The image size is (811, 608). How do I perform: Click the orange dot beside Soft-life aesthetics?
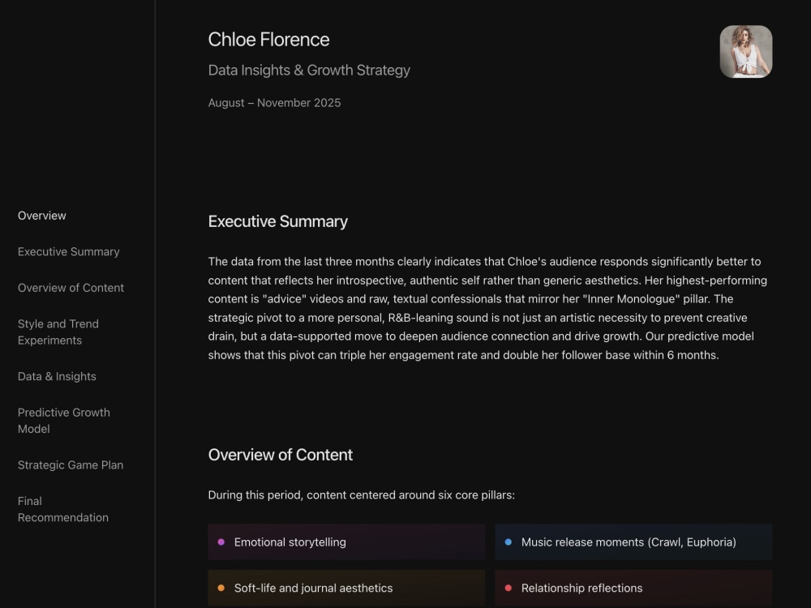(221, 588)
